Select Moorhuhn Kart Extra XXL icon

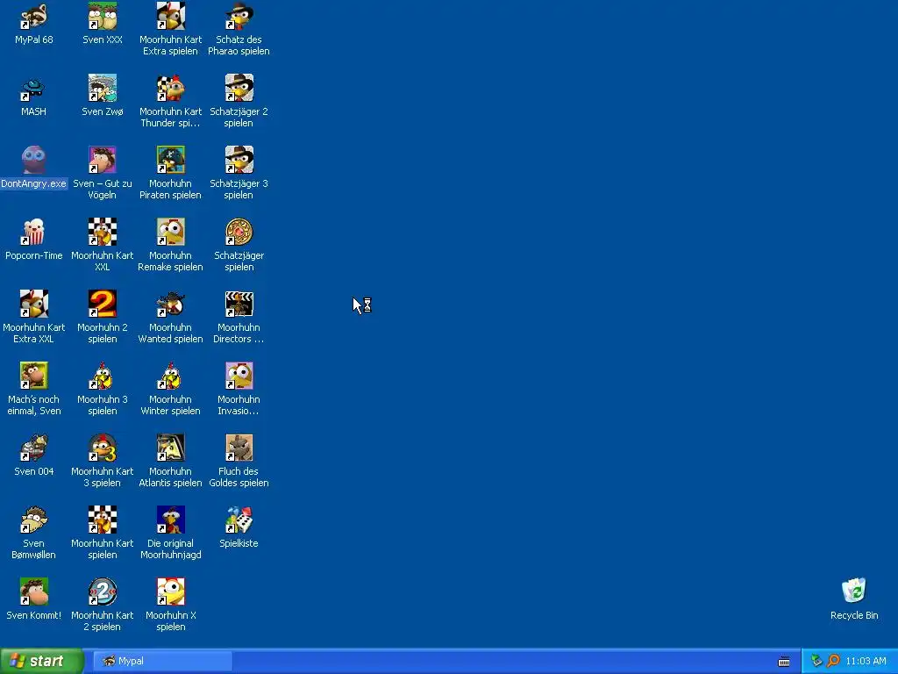coord(34,304)
